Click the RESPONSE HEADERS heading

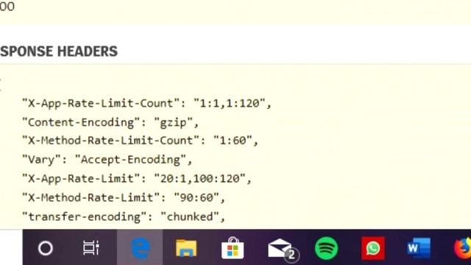tap(59, 52)
